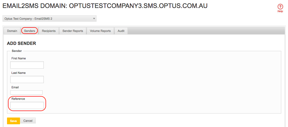Viewport: 288px width, 127px height.
Task: Cancel adding the sender
Action: [x=28, y=121]
